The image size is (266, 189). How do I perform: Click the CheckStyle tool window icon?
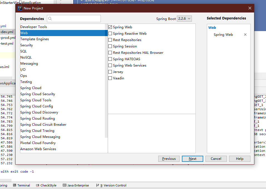(37, 185)
